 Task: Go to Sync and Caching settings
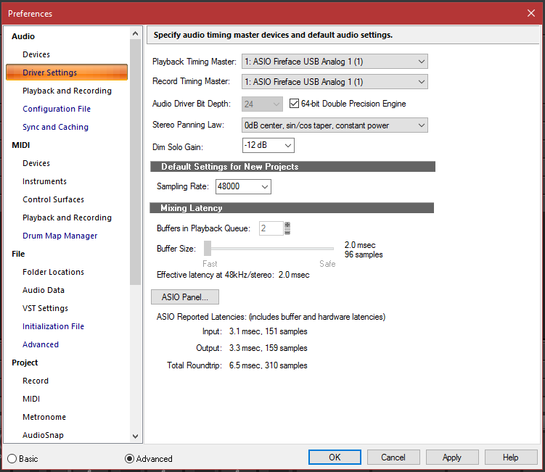(55, 127)
